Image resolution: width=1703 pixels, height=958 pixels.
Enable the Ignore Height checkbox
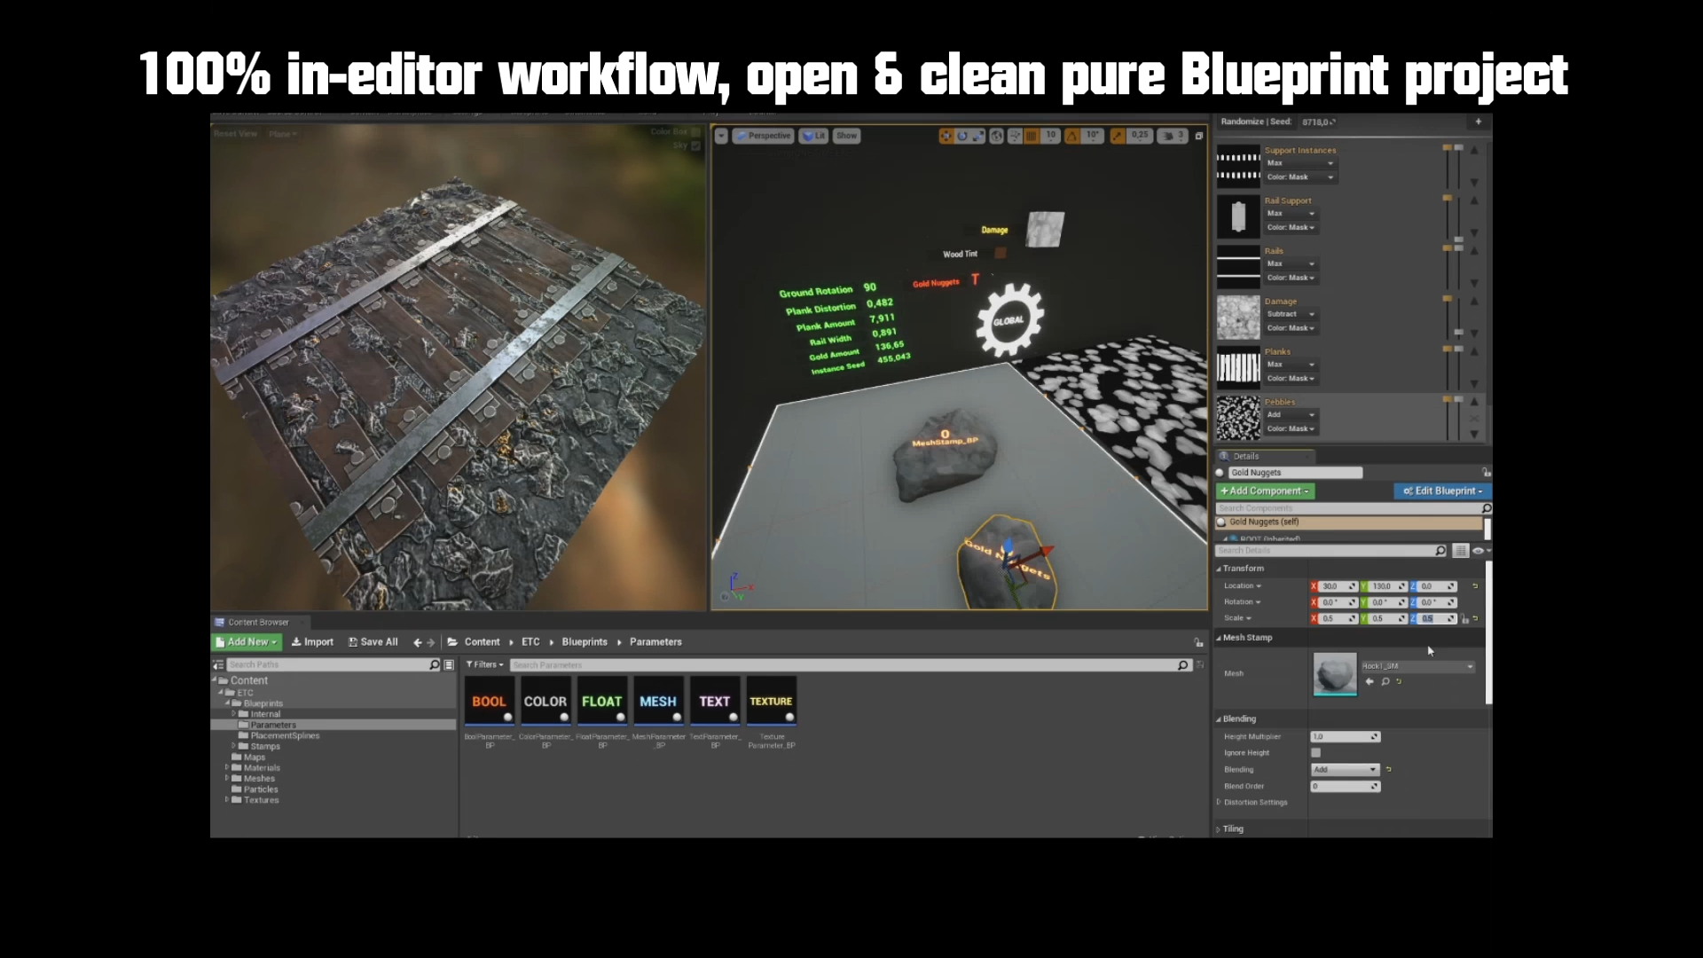click(1316, 752)
